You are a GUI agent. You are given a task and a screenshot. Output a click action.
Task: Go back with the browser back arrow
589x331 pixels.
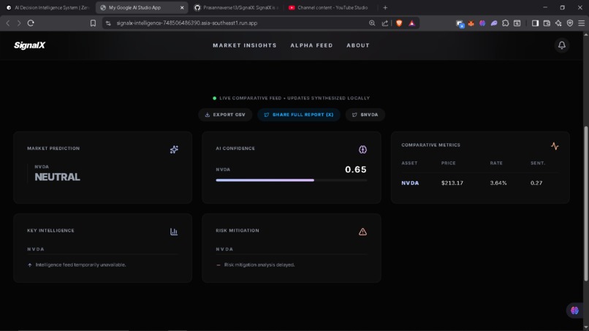tap(8, 23)
